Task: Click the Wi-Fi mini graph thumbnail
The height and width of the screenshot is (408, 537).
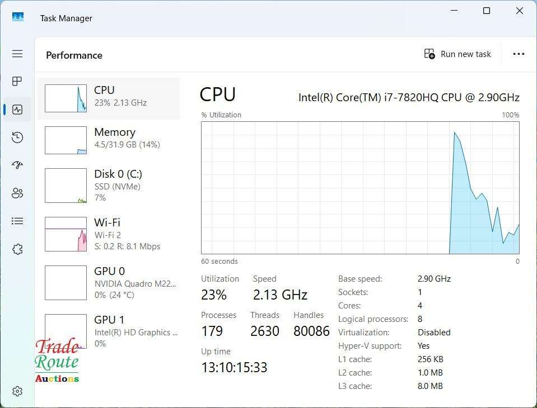Action: coord(66,234)
